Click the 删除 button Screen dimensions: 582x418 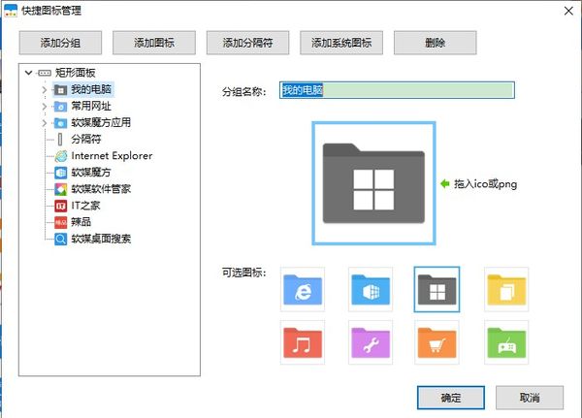click(435, 43)
